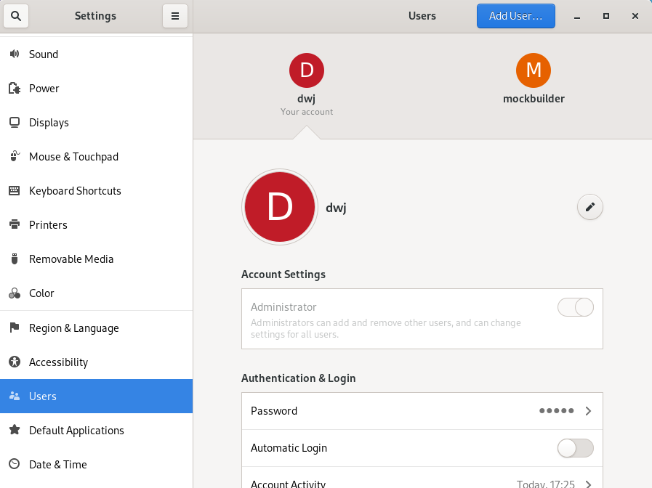Select the Displays monitor icon in sidebar

pyautogui.click(x=15, y=123)
